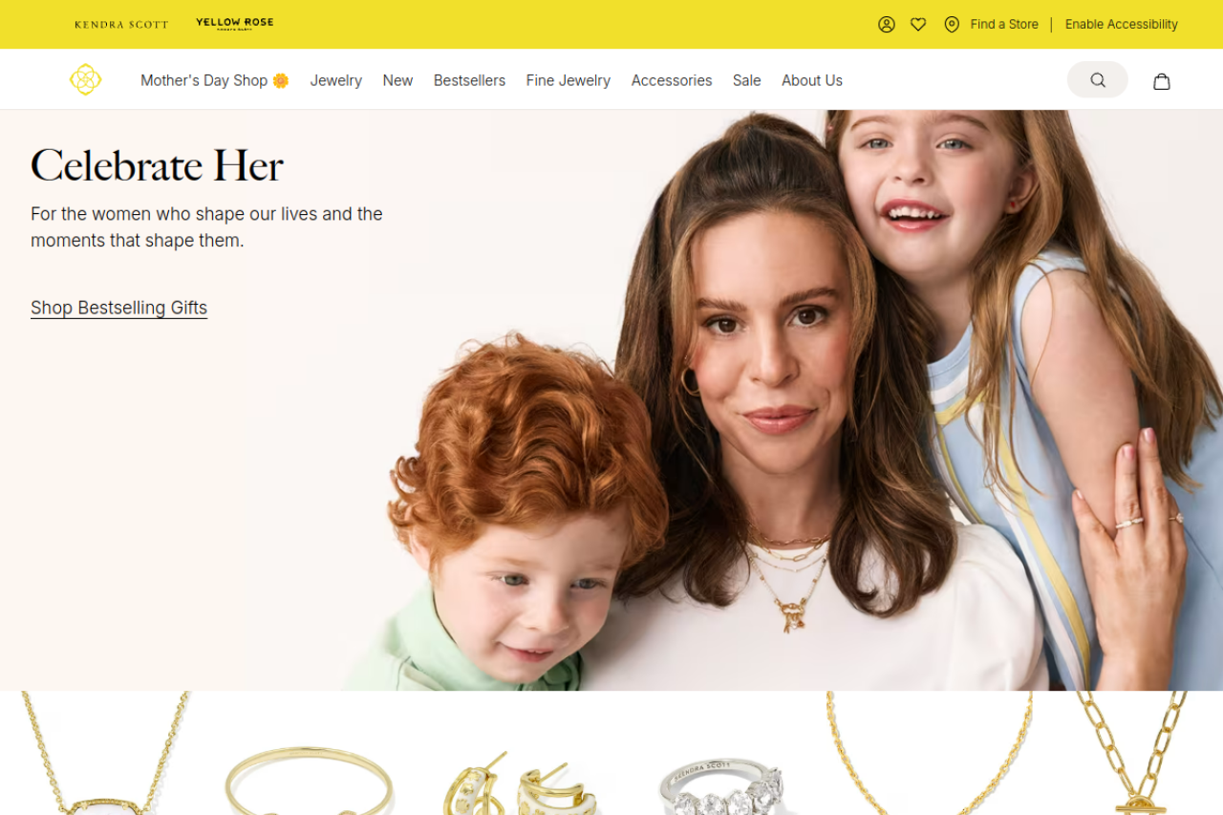Click the Find a Store link
Screen dimensions: 1223x815
[1004, 25]
